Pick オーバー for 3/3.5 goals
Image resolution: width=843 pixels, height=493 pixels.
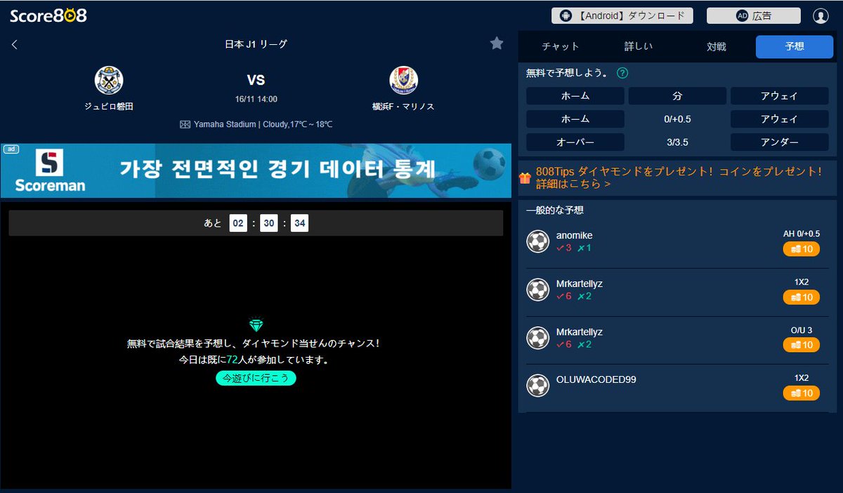(x=575, y=142)
